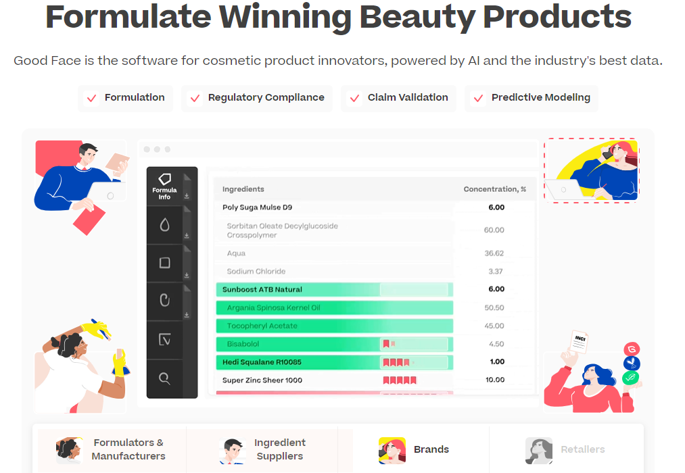The height and width of the screenshot is (473, 685).
Task: Select the Predictive Modeling feature pill
Action: (532, 98)
